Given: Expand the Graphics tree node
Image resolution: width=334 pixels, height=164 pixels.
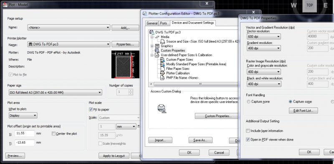Looking at the screenshot, I should (152, 46).
